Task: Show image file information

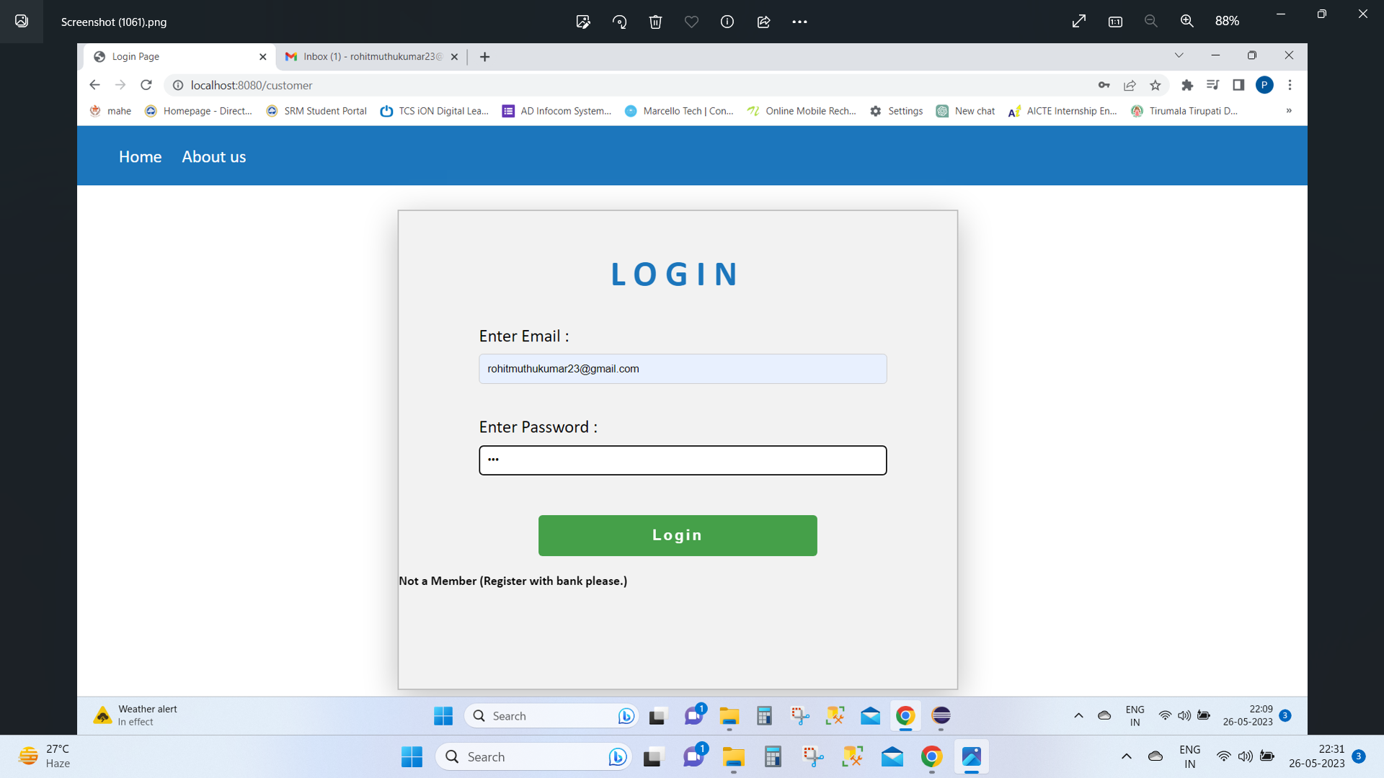Action: tap(727, 22)
